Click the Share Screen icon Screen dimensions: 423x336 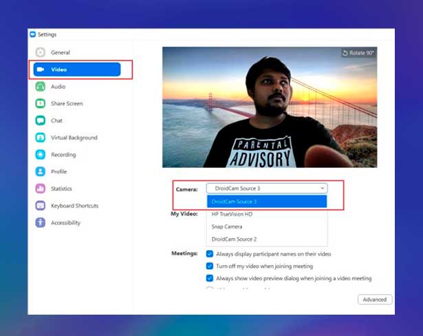[x=41, y=103]
